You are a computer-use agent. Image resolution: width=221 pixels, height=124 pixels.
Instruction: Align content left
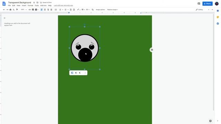click(41, 10)
